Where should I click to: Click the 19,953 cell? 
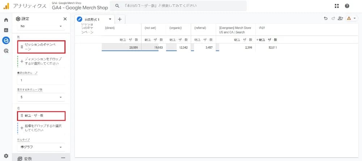point(153,48)
